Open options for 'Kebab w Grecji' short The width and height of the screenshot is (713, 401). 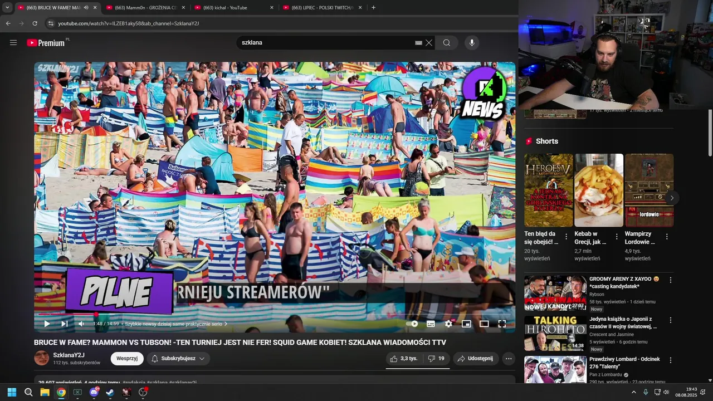point(617,237)
